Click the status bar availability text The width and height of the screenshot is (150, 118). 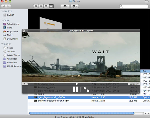coord(74,117)
